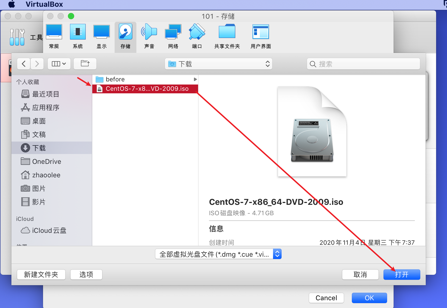Select 应用程序 in the sidebar

52,107
